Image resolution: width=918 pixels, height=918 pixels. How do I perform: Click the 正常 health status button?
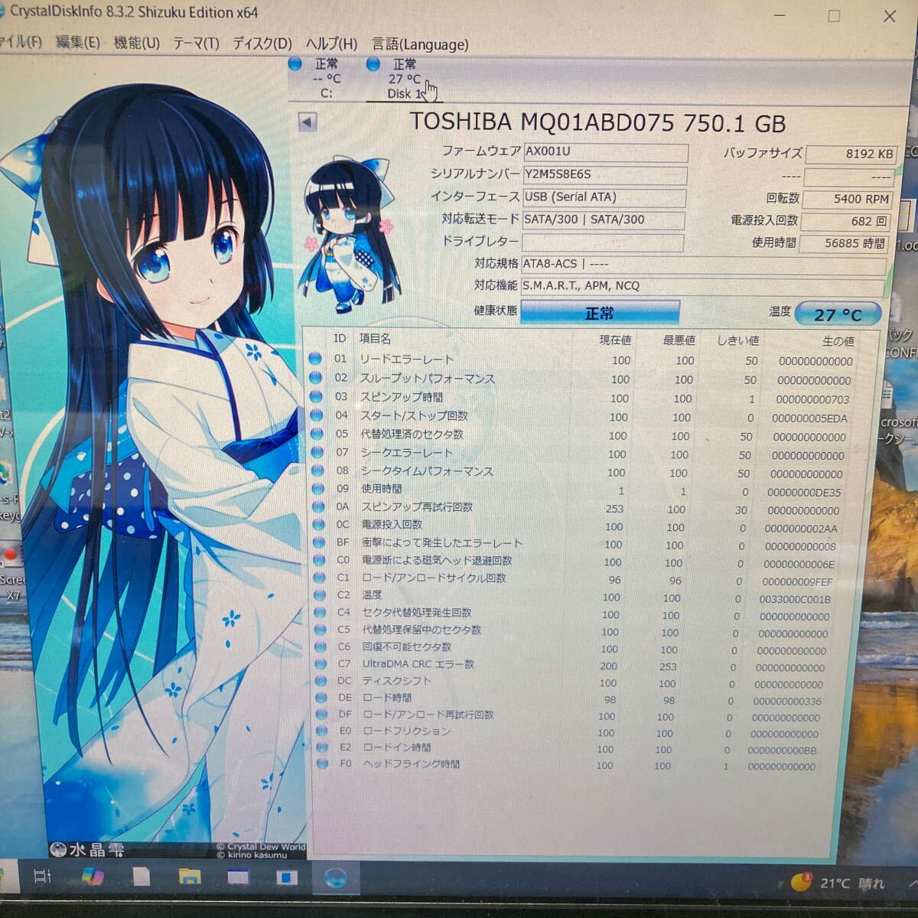pos(601,312)
